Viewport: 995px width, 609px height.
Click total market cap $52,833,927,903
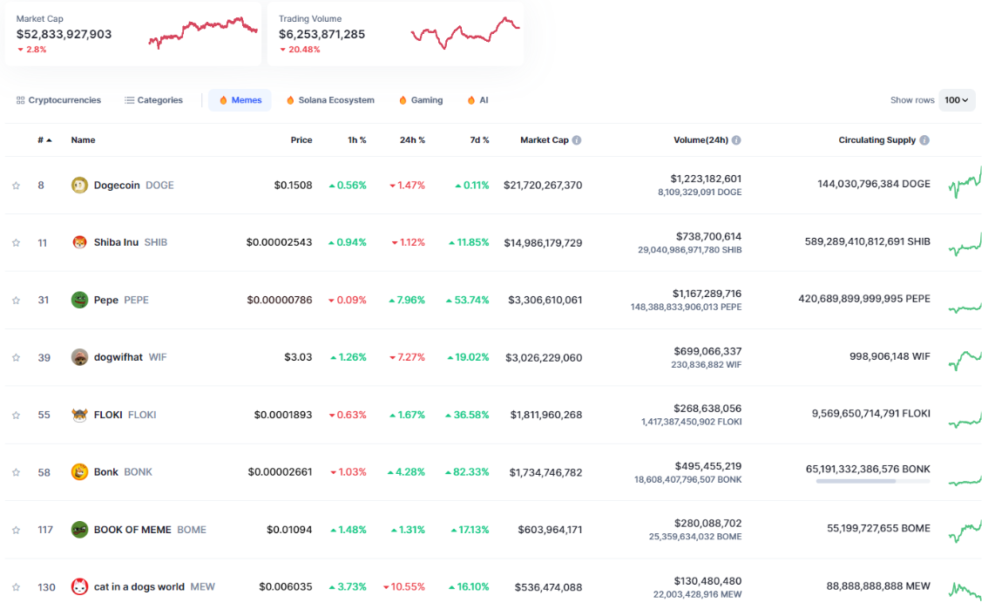[64, 34]
